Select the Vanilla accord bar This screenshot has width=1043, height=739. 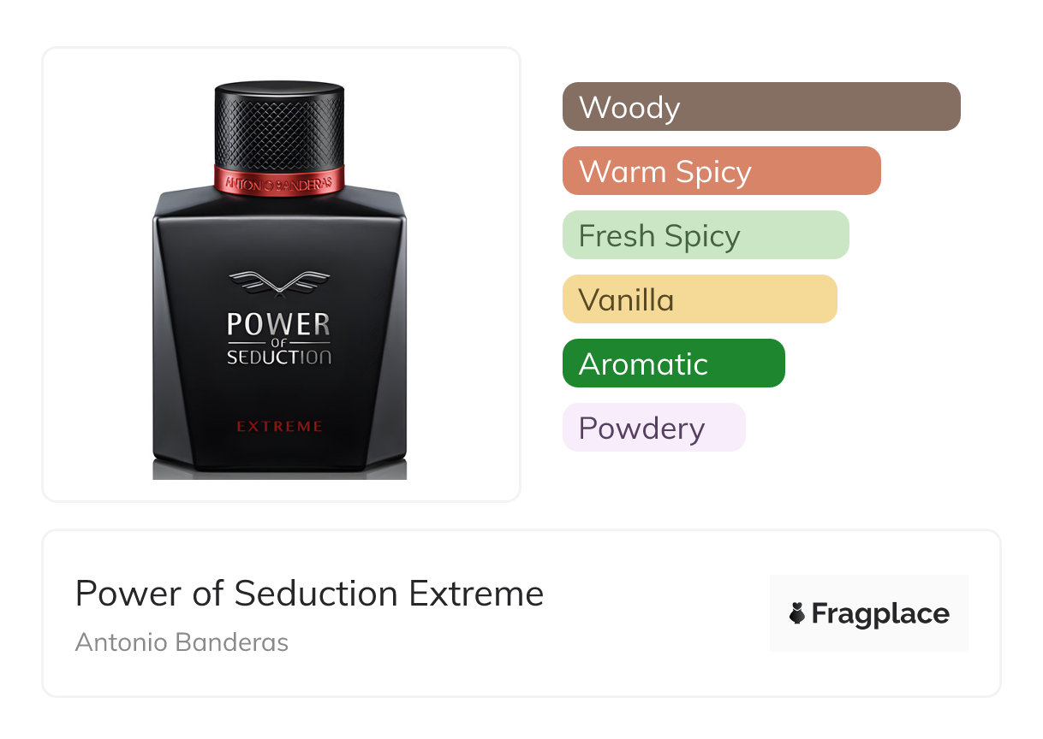point(700,299)
